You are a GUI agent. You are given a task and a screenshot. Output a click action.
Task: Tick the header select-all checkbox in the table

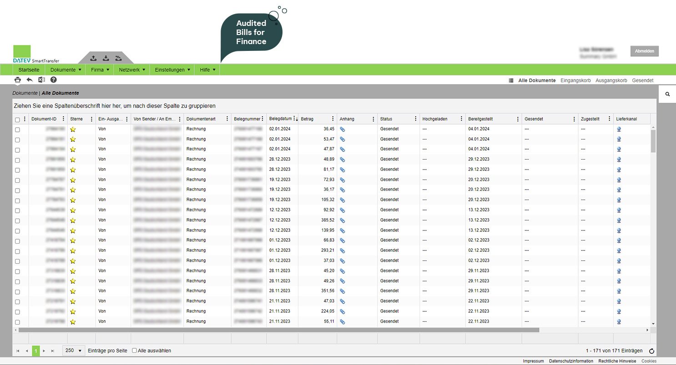17,120
